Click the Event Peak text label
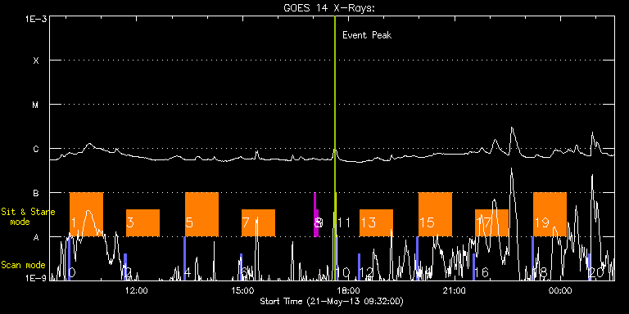629x314 pixels. [367, 35]
